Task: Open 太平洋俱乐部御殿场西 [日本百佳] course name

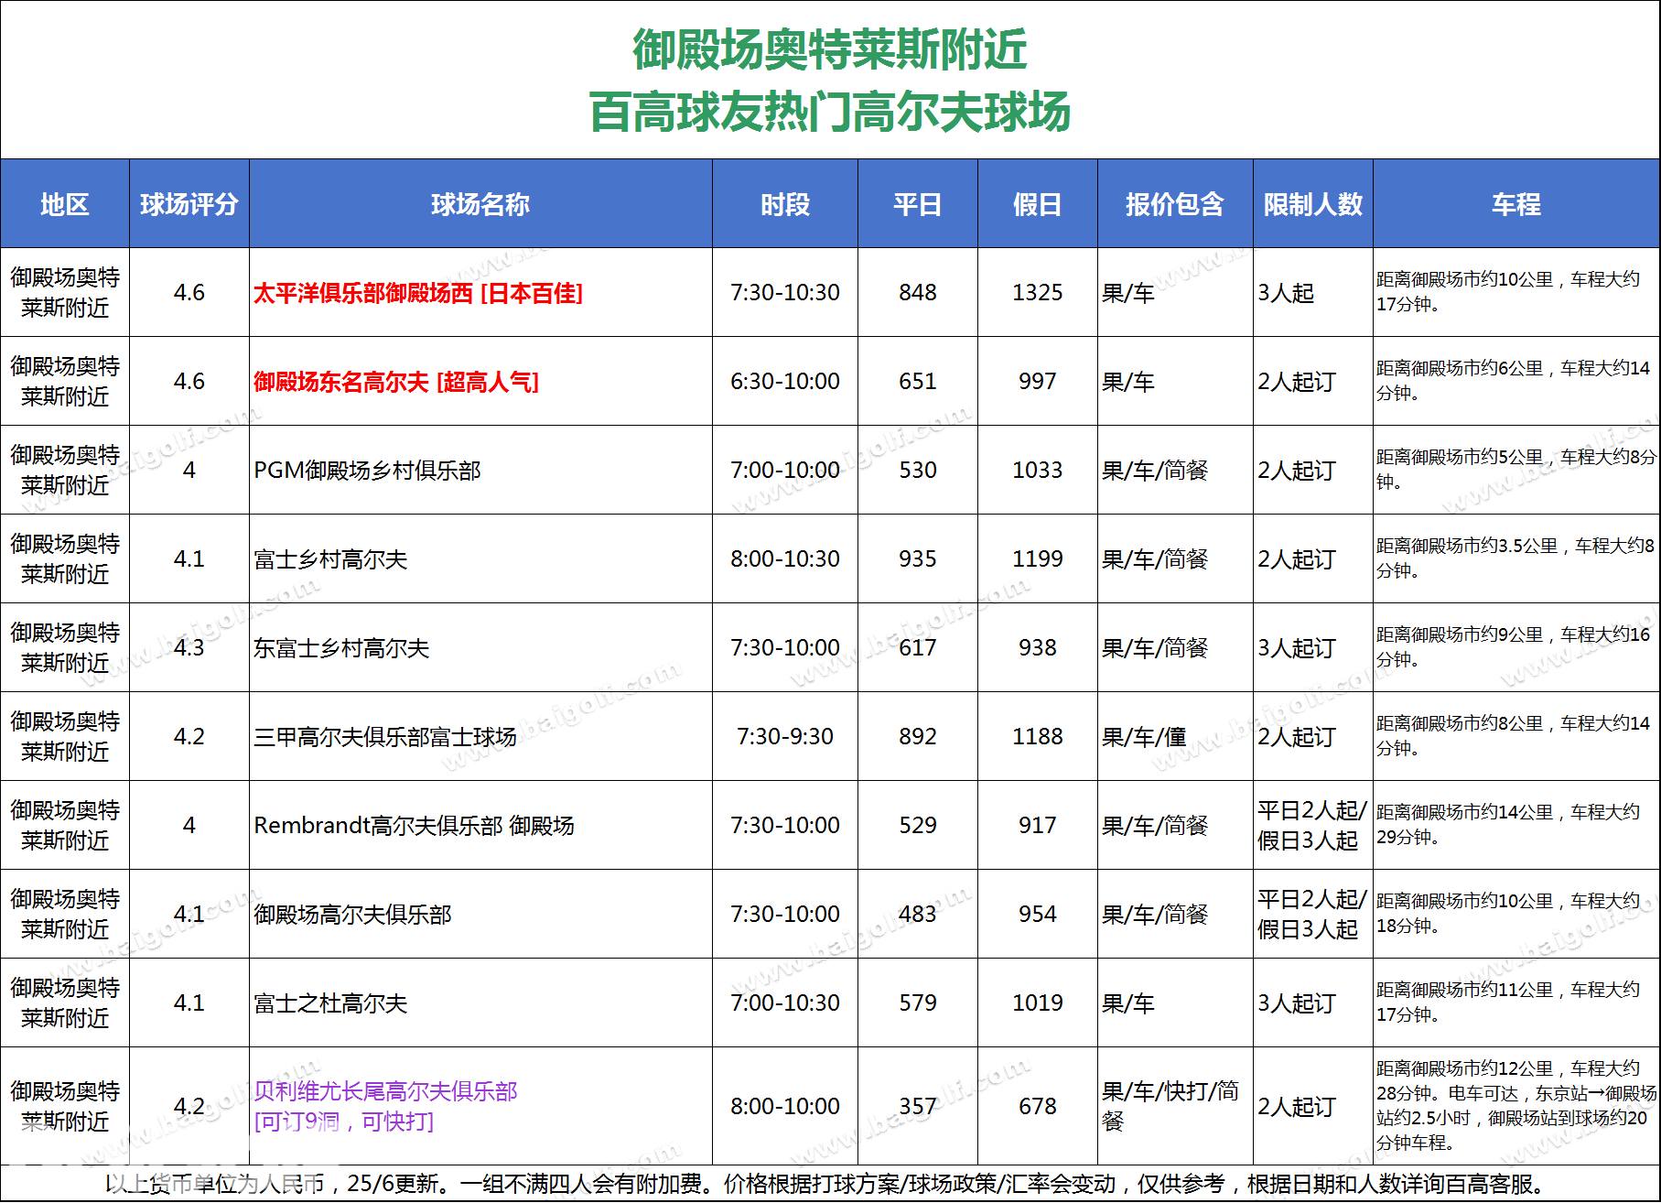Action: [x=417, y=293]
